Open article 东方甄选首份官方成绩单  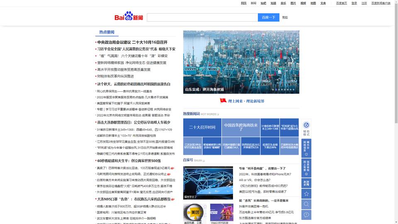(x=255, y=218)
